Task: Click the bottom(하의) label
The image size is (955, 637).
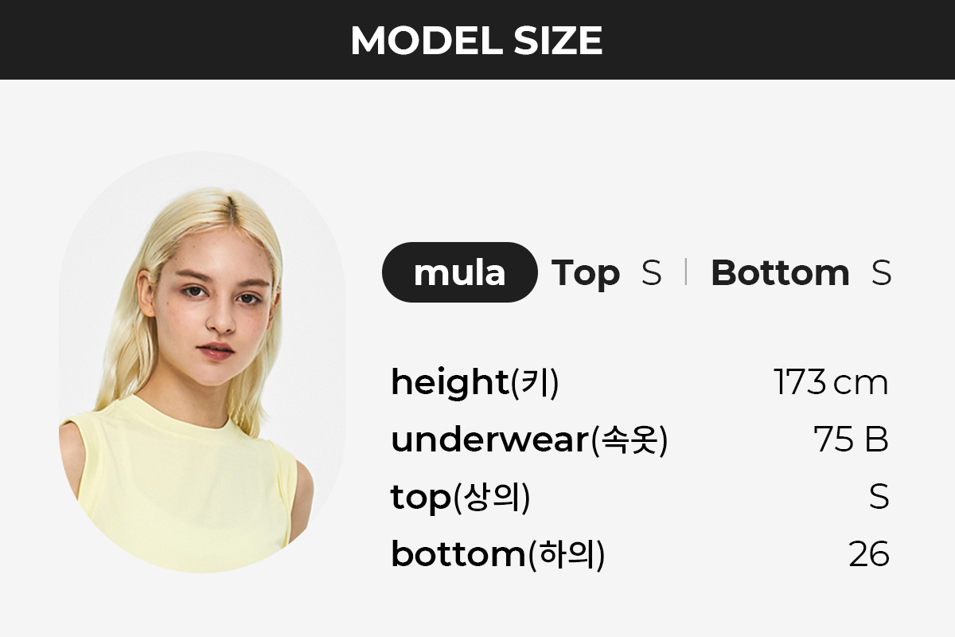Action: [x=498, y=555]
